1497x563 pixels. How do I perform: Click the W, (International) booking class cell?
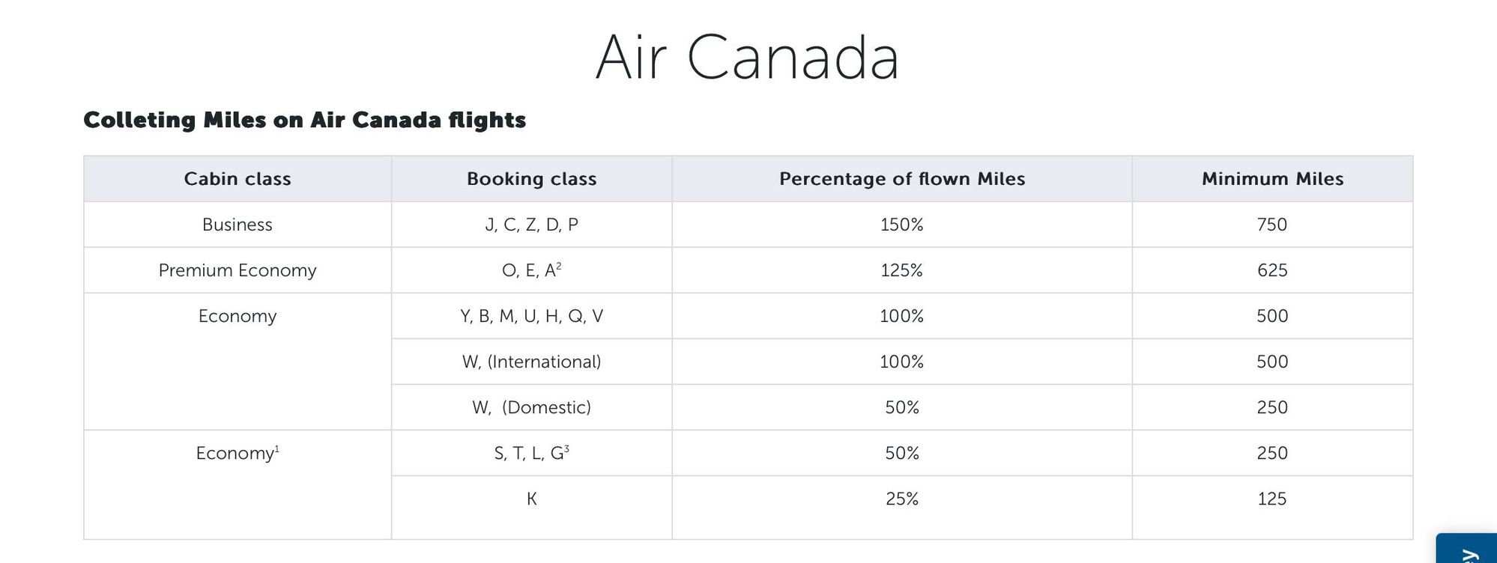(x=531, y=362)
